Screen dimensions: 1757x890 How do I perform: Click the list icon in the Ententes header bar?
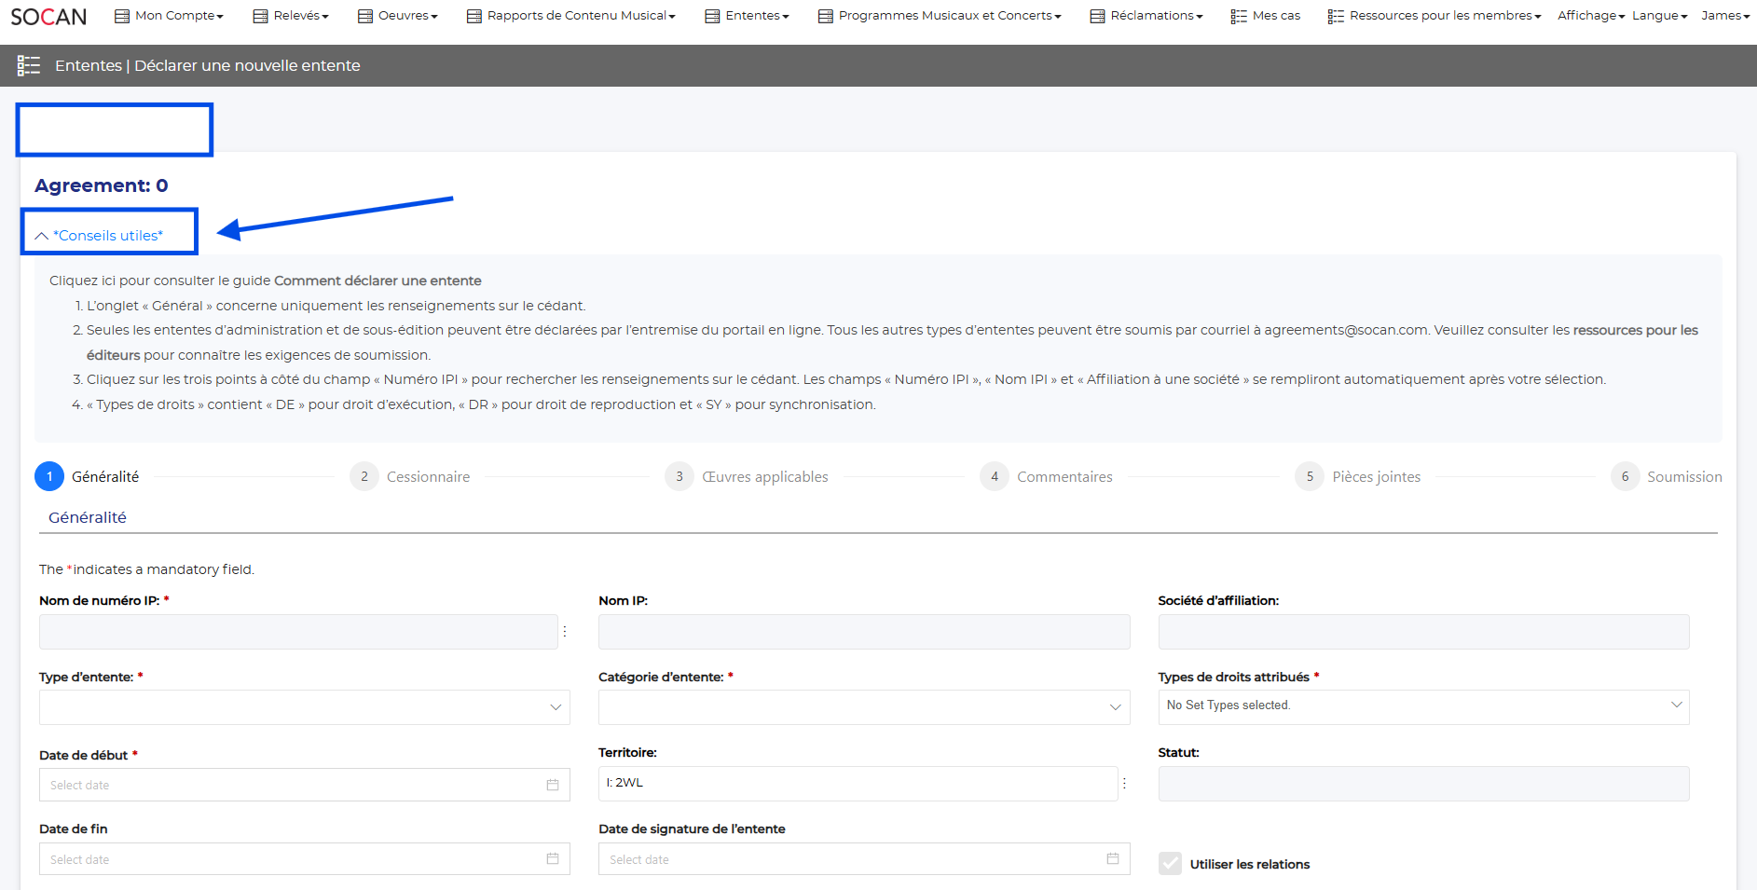pos(29,65)
